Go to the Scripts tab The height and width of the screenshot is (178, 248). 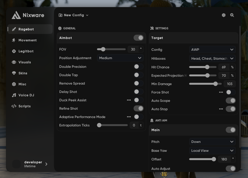[30, 106]
